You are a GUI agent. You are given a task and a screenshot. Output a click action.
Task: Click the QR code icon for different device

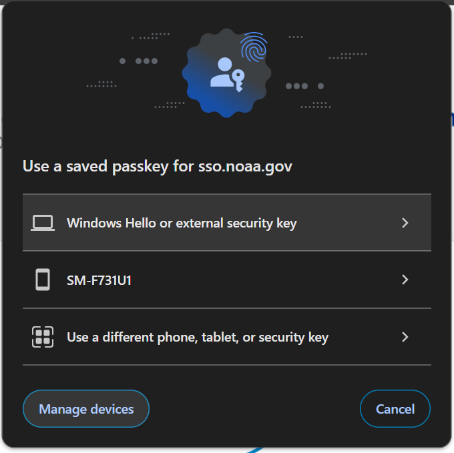[43, 337]
